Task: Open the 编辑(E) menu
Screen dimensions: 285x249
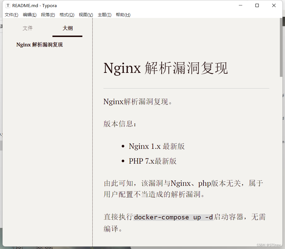Action: click(30, 15)
